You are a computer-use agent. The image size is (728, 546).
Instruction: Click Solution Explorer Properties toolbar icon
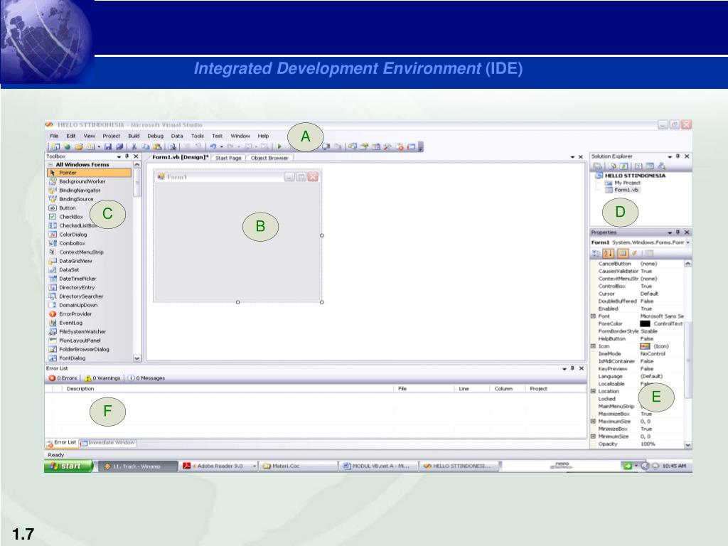click(597, 166)
